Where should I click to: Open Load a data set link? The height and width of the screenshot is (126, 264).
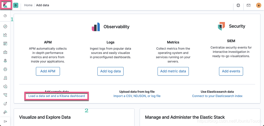(57, 96)
